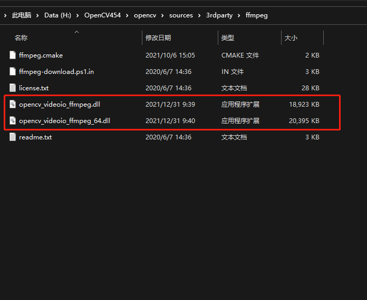Expand the chevron after 3rdparty breadcrumb

[239, 15]
